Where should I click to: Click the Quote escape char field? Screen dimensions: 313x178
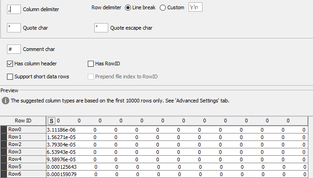[x=101, y=28]
